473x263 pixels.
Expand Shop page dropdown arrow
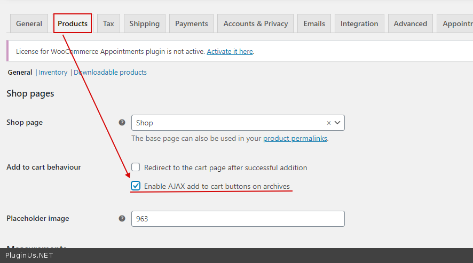(x=337, y=123)
